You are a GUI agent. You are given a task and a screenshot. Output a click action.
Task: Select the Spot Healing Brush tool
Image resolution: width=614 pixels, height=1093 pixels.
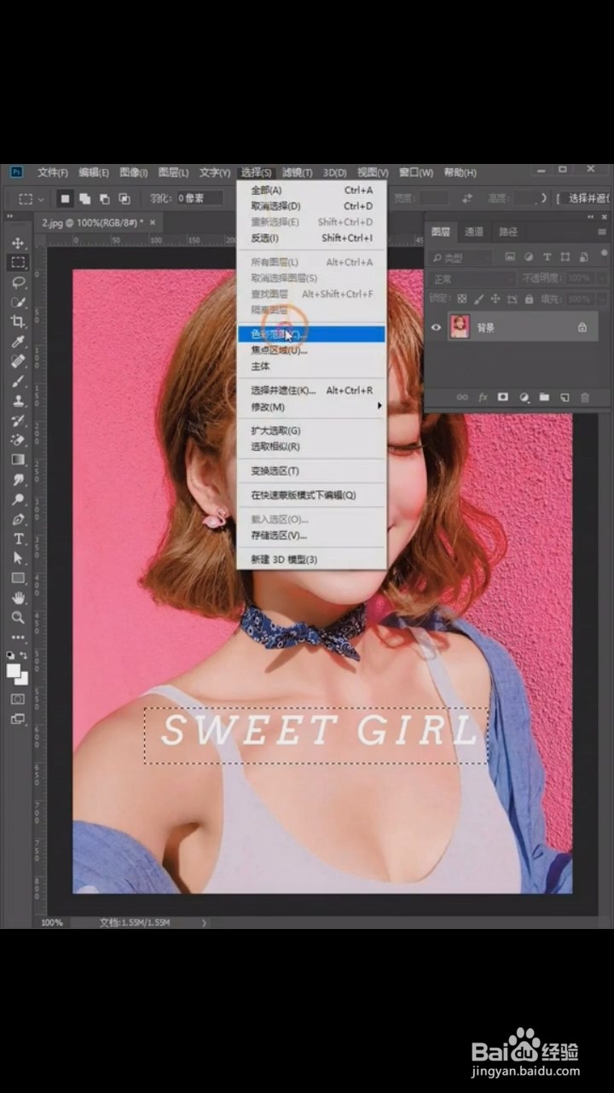[x=18, y=361]
